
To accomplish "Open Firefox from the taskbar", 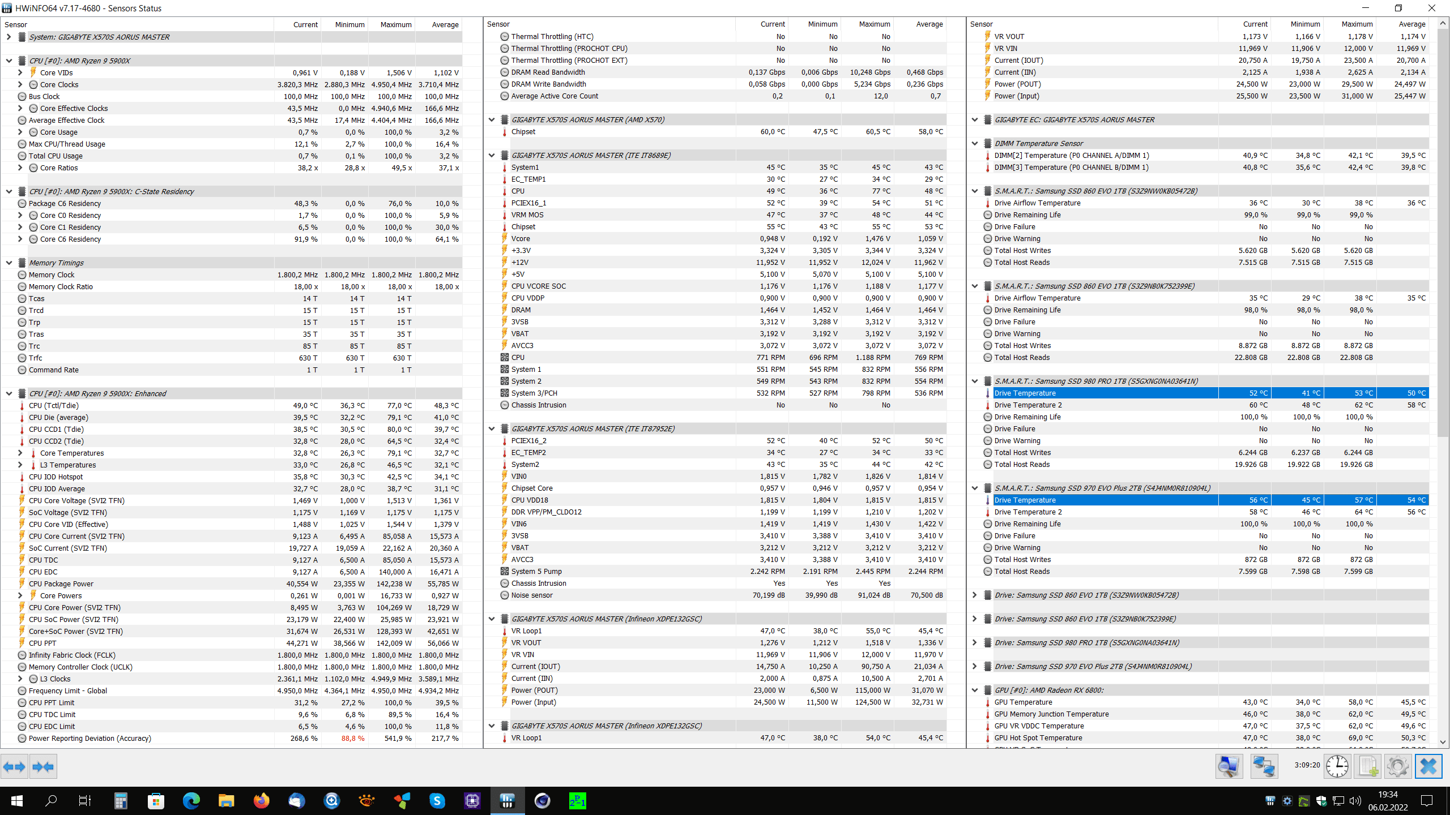I will (x=261, y=801).
